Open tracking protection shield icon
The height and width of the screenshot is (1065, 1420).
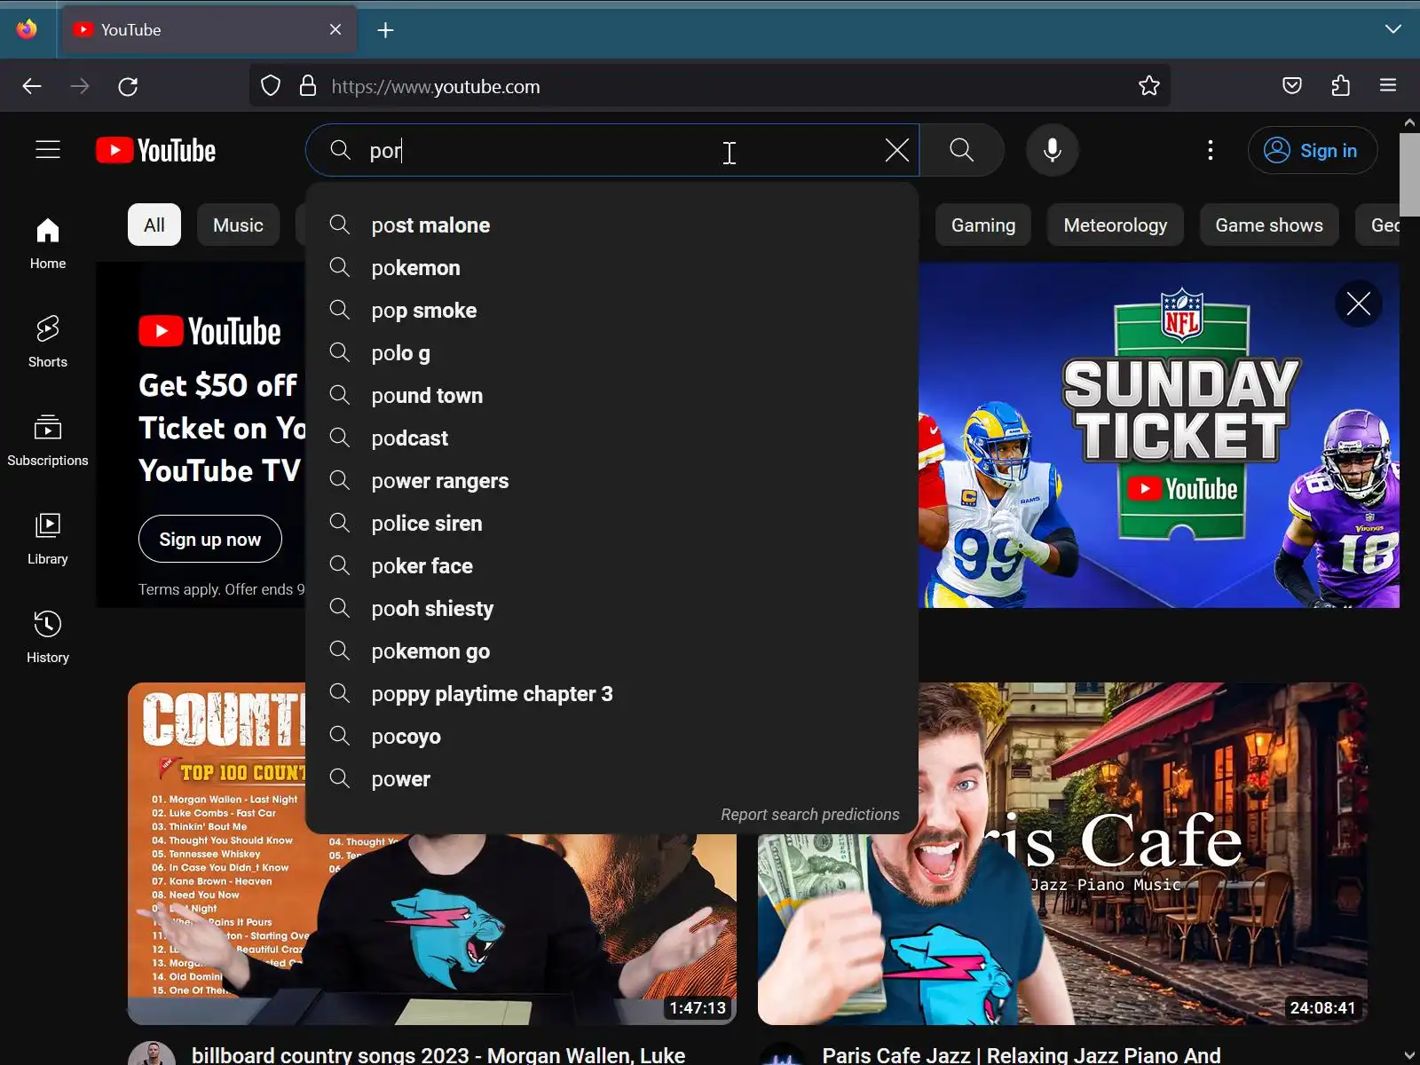(271, 86)
